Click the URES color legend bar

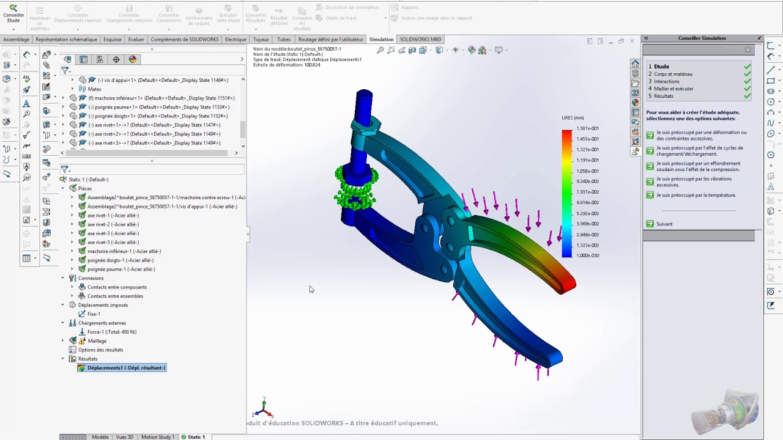tap(566, 193)
